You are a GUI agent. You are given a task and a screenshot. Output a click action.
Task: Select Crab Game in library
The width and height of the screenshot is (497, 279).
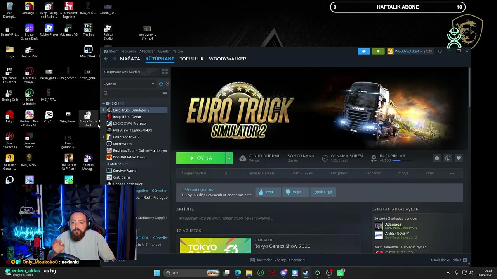click(x=135, y=177)
